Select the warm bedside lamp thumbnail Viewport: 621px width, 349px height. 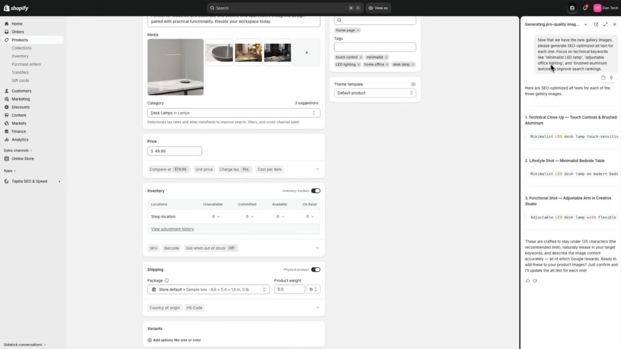coord(248,52)
